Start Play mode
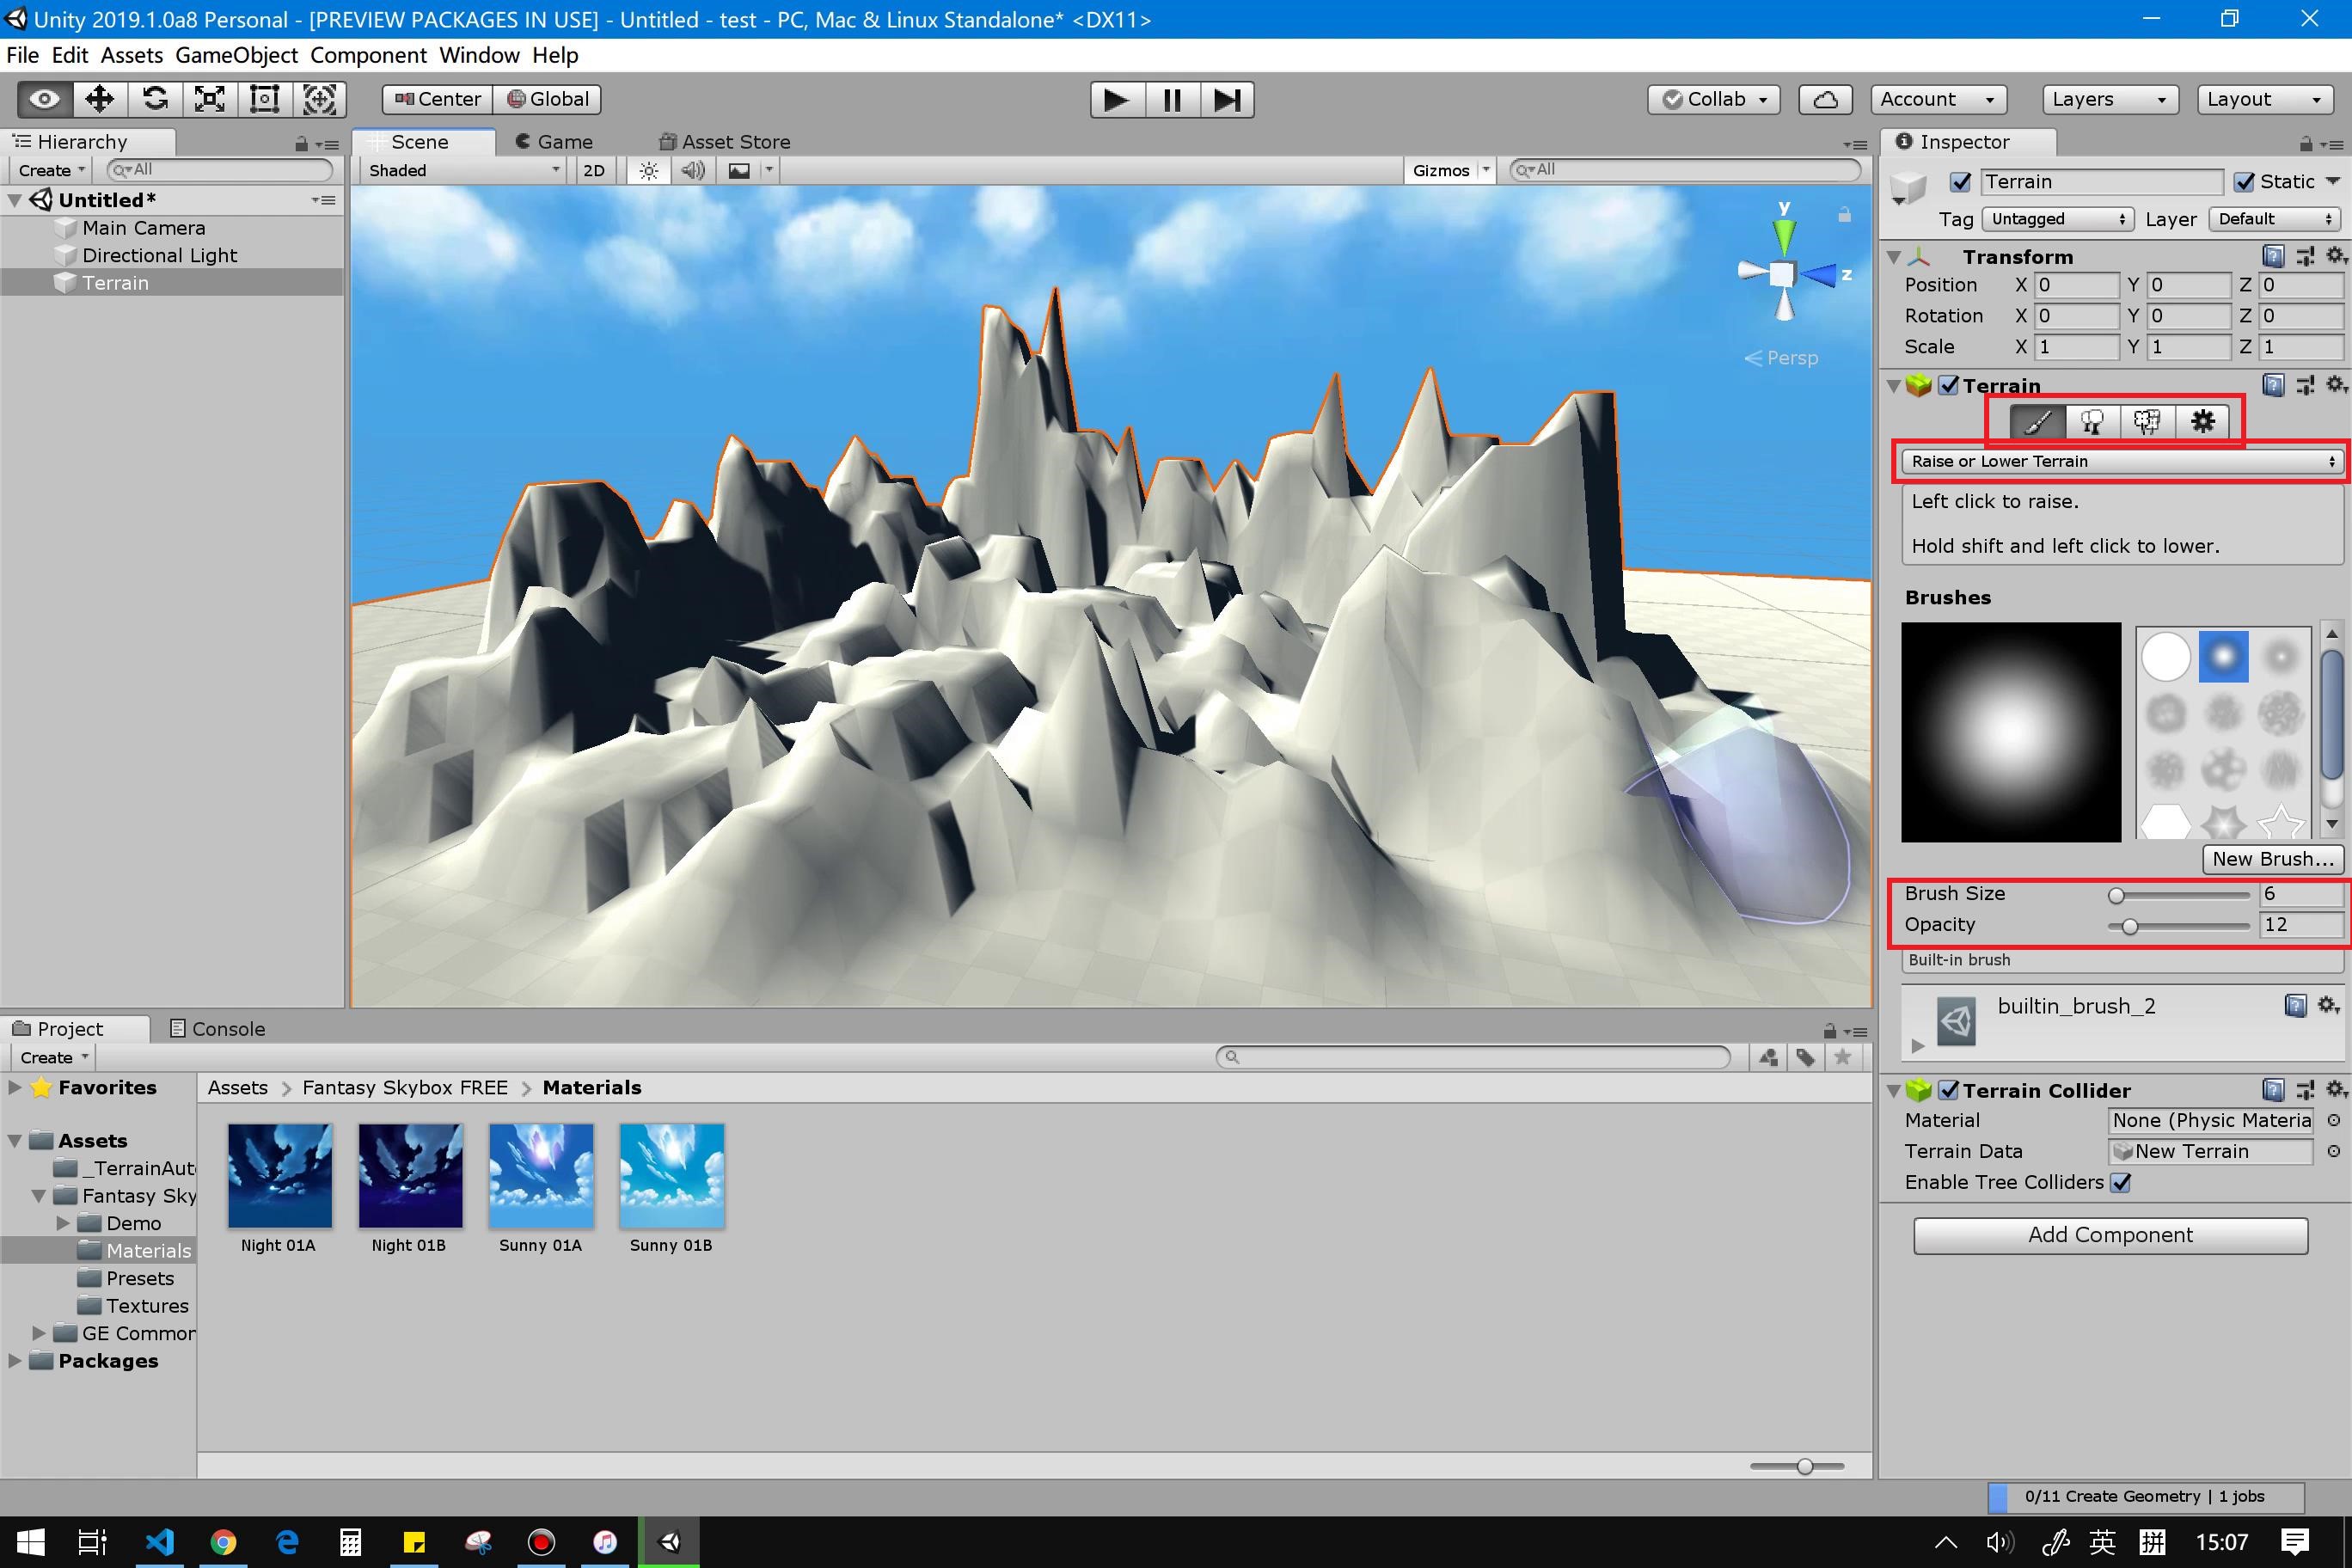Viewport: 2352px width, 1568px height. (1116, 100)
